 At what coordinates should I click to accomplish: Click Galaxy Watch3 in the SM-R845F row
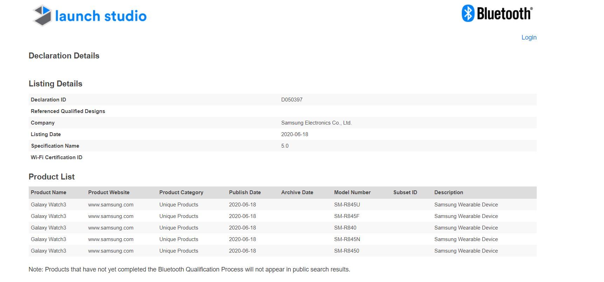48,216
